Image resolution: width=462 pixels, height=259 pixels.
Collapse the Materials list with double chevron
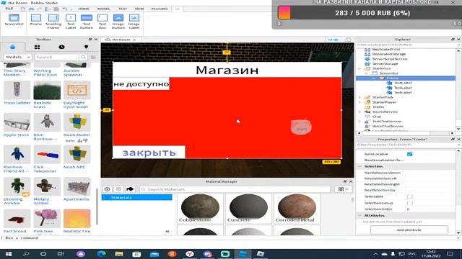pos(167,232)
